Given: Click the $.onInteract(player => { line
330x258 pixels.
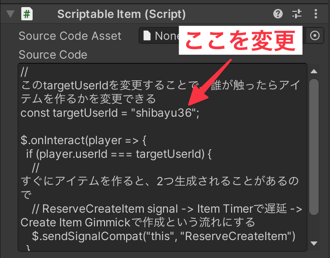Looking at the screenshot, I should click(83, 140).
